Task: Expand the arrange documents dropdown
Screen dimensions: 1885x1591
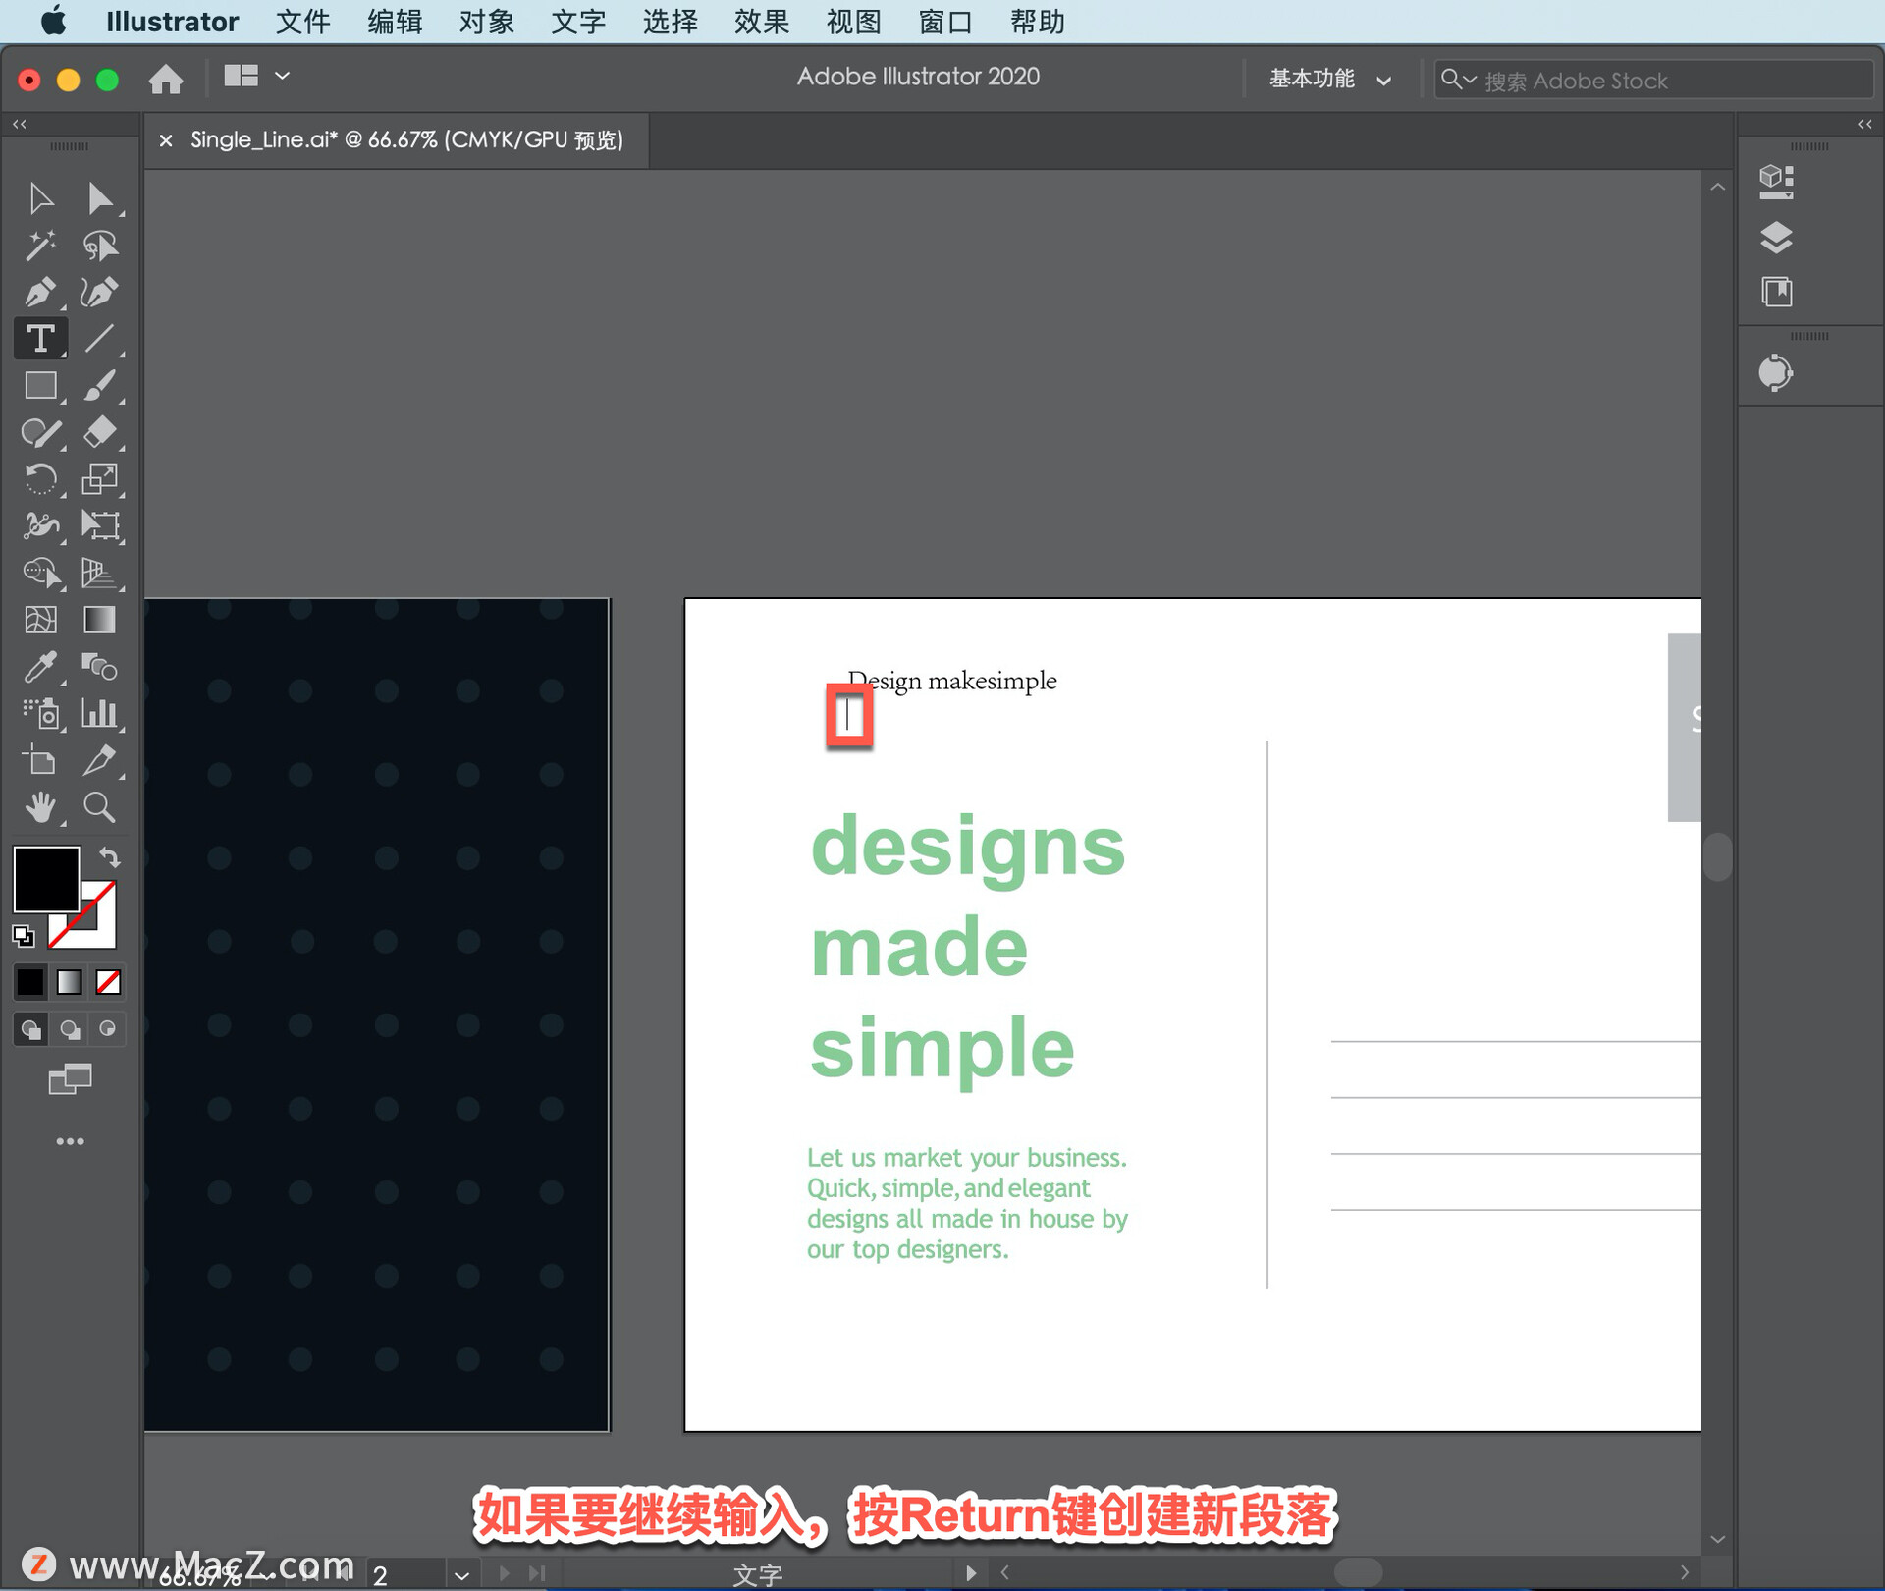Action: coord(283,76)
